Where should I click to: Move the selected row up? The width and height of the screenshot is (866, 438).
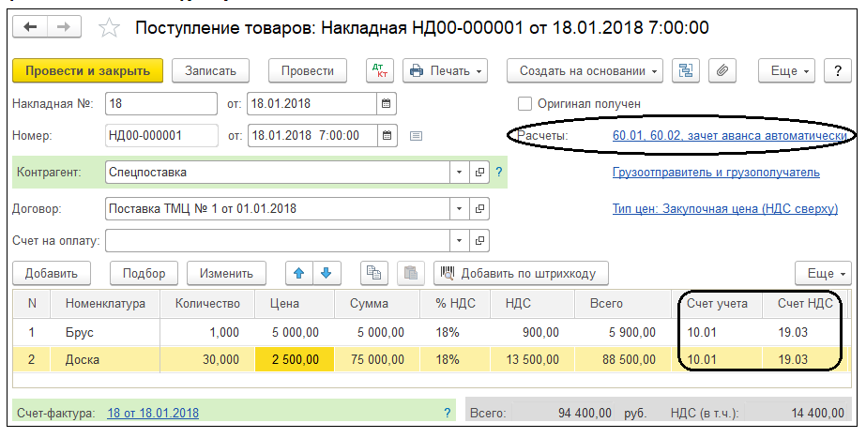298,274
